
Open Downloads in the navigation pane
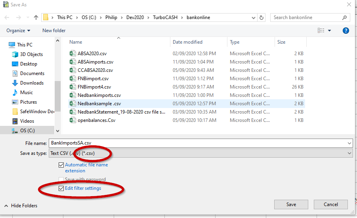[32, 83]
